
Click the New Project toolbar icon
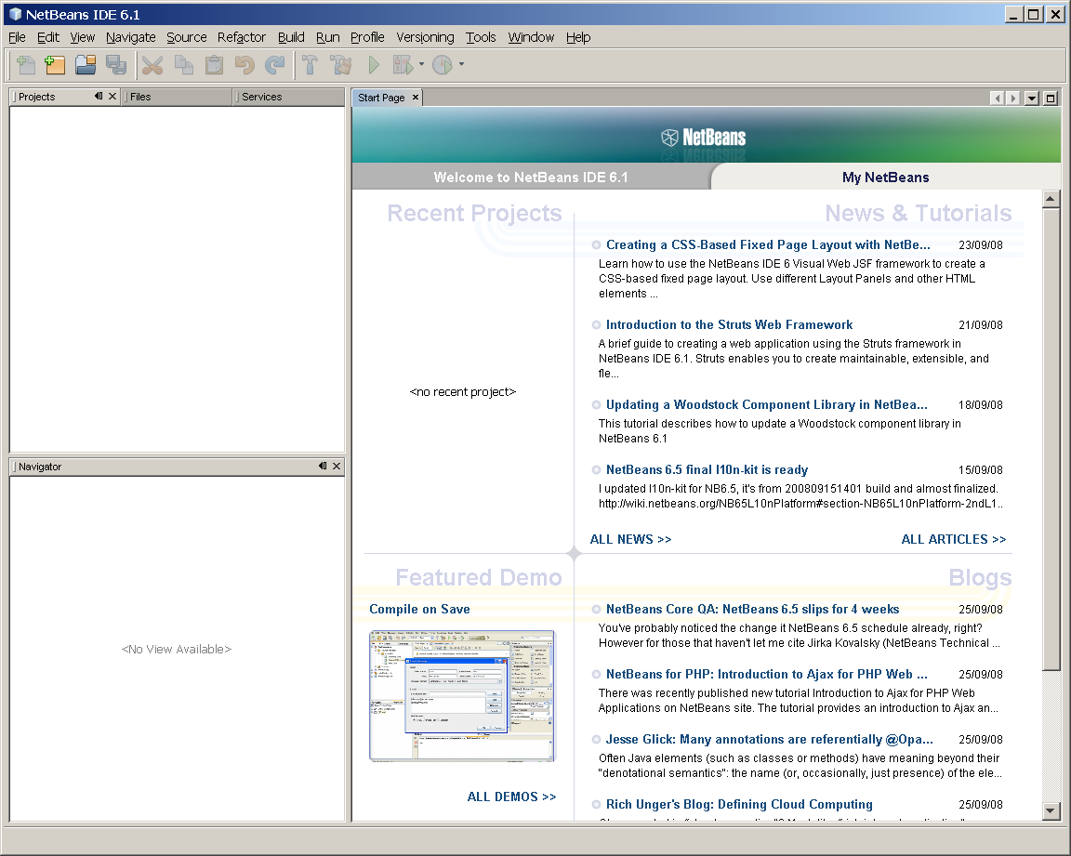click(x=56, y=65)
